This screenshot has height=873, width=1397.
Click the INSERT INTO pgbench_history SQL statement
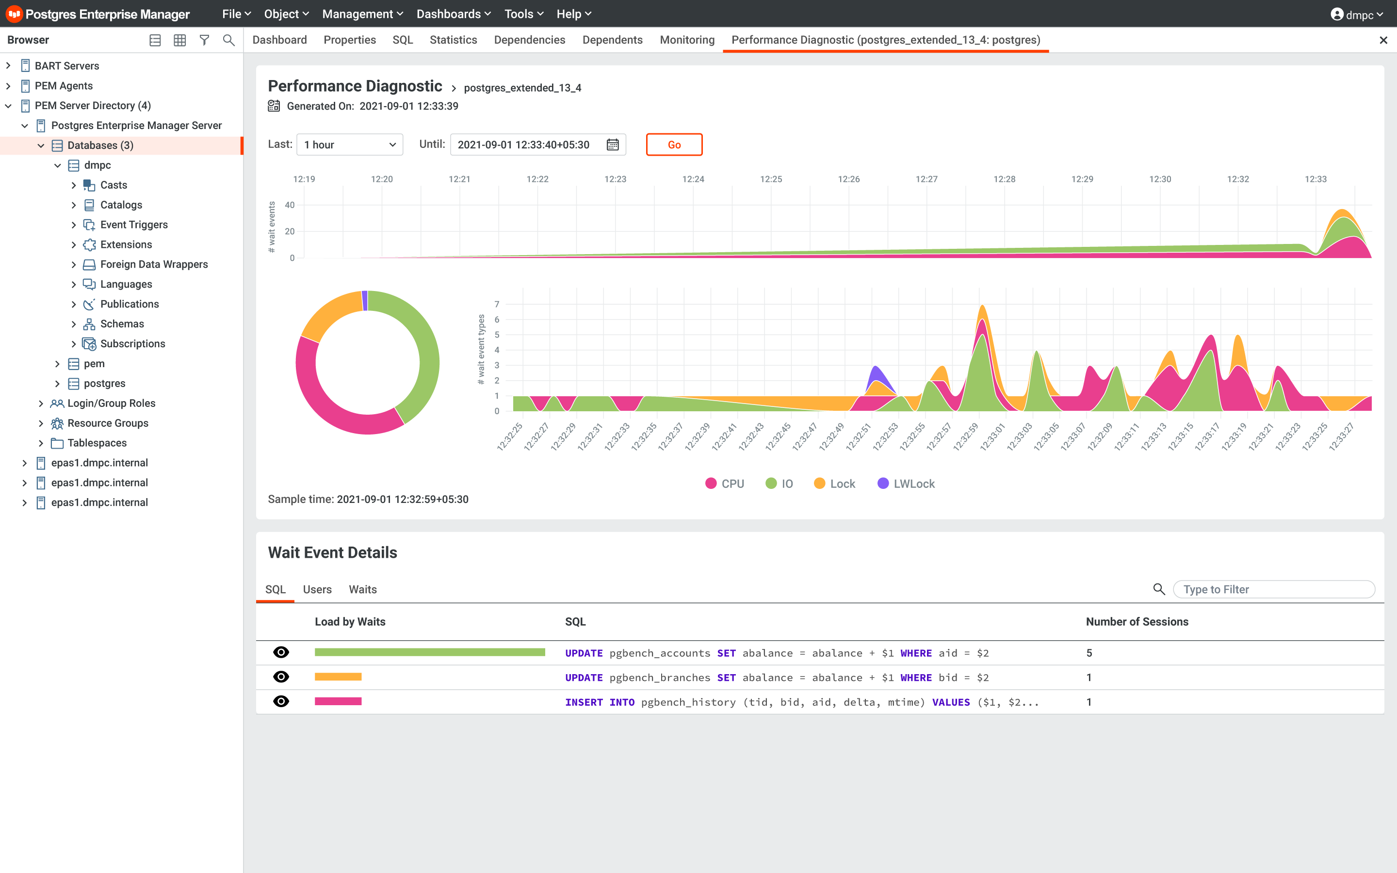(x=802, y=702)
